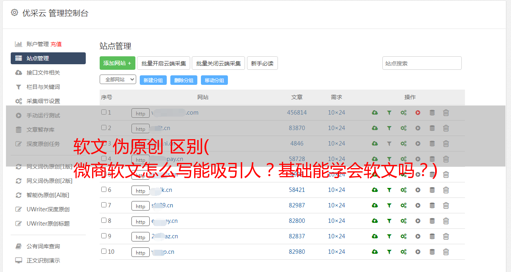Tick the checkbox for site row 8
Image resolution: width=511 pixels, height=272 pixels.
click(x=104, y=220)
